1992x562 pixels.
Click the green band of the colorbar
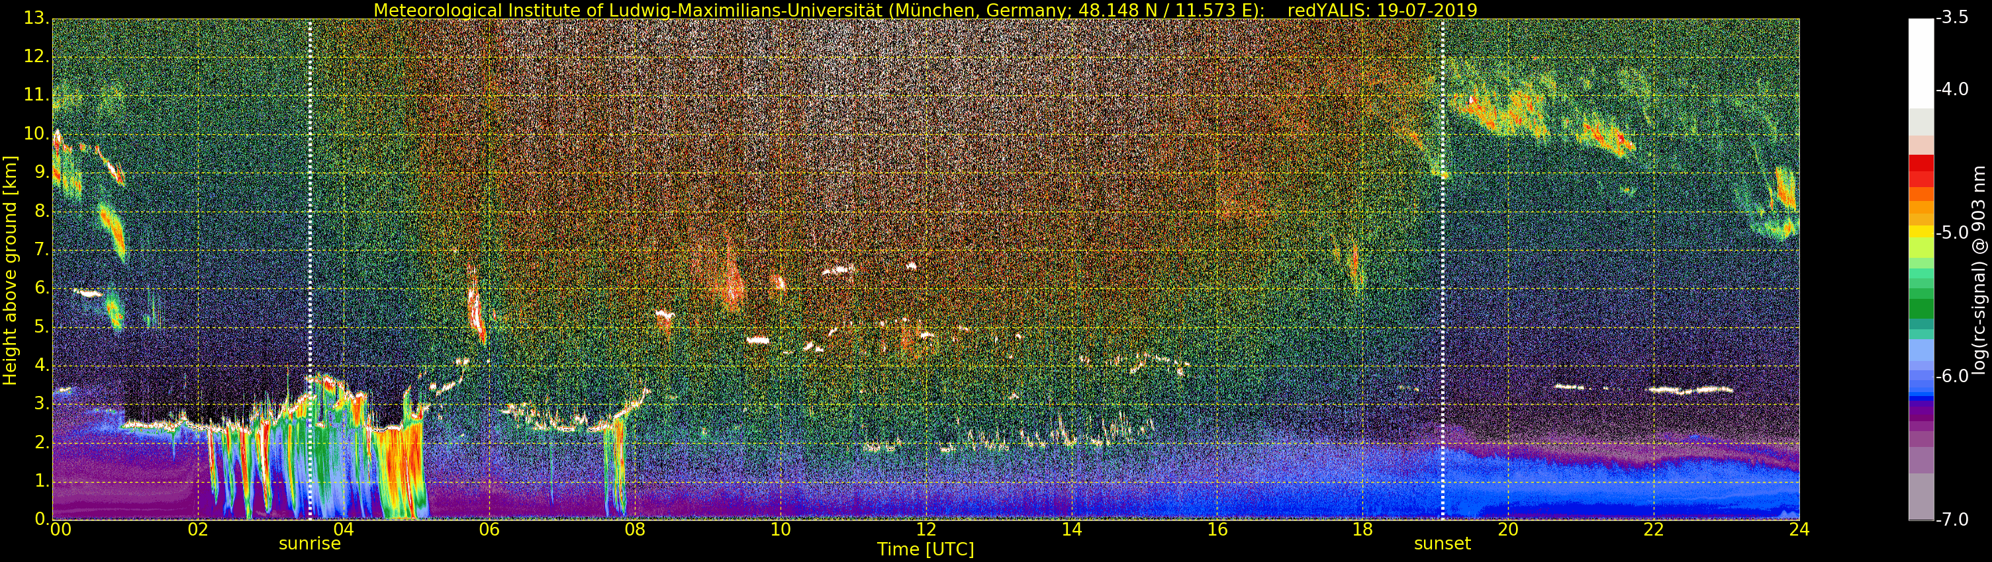(1921, 309)
